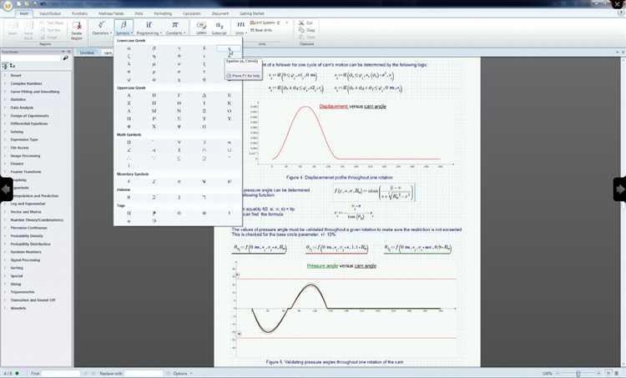Open the Programming ribbon gallery
The width and height of the screenshot is (626, 378).
point(149,28)
